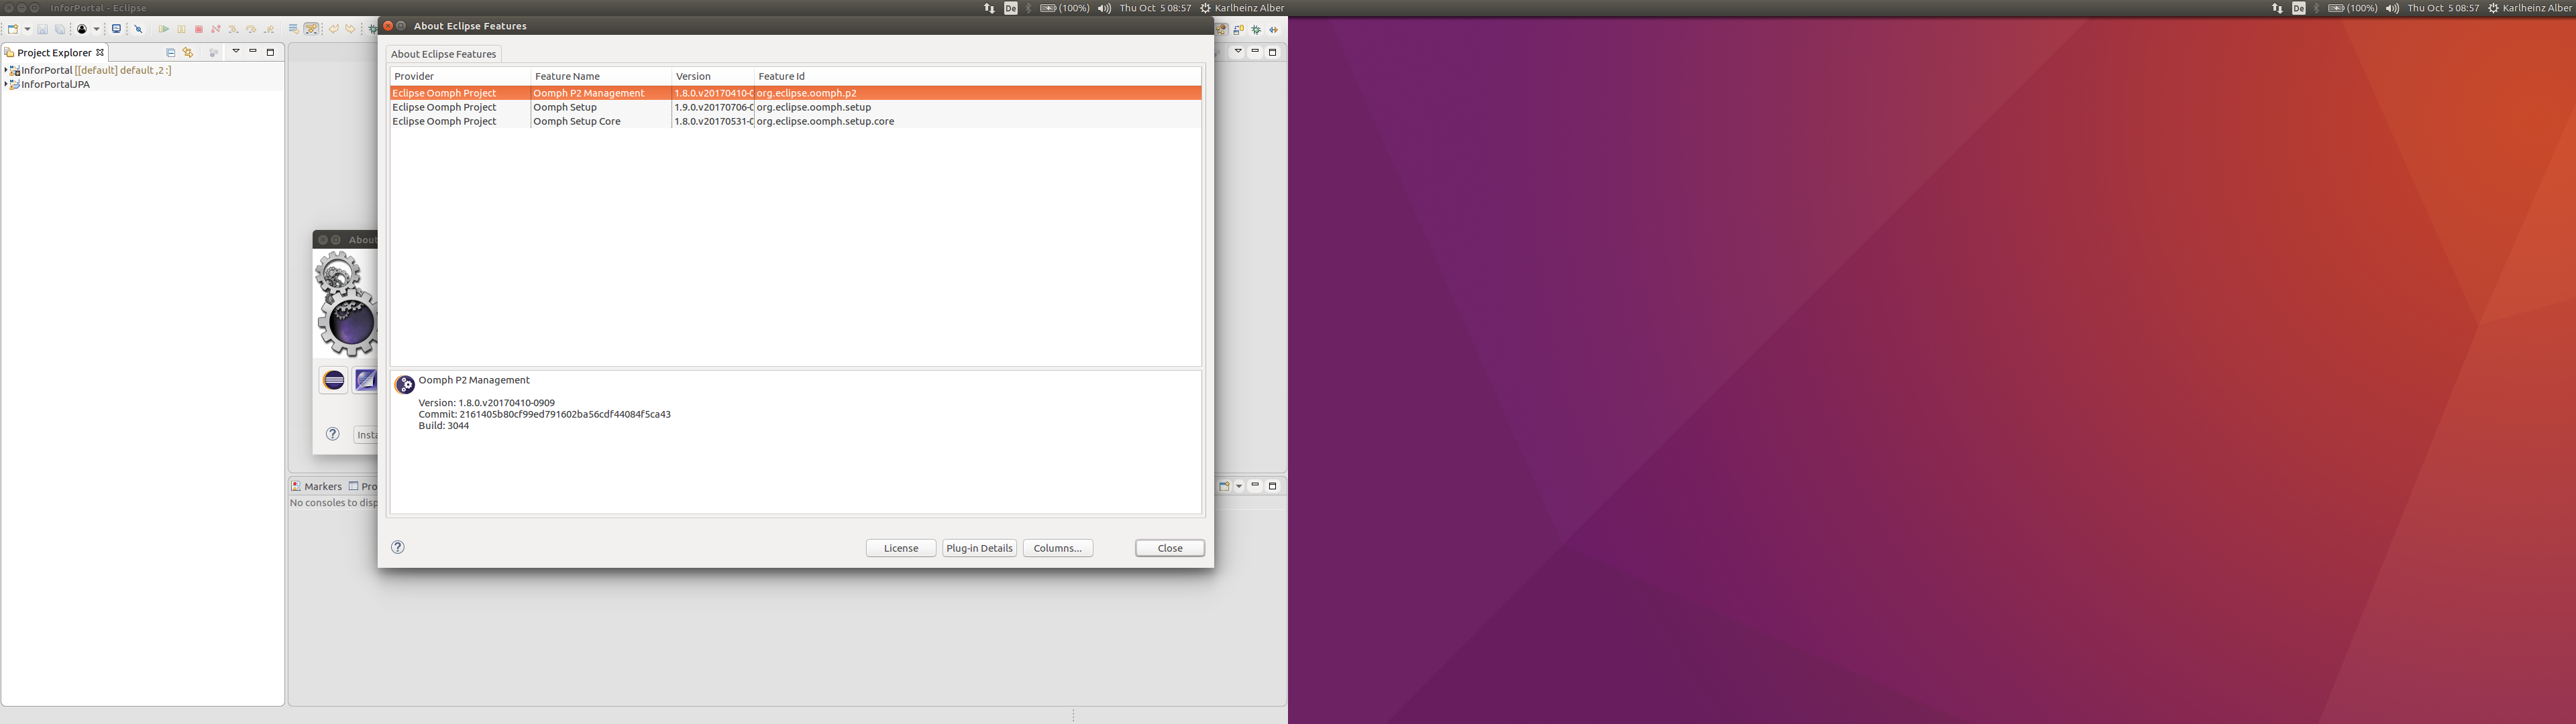Click the Drop to Frame icon
Screen dimensions: 2576x724
tap(294, 30)
